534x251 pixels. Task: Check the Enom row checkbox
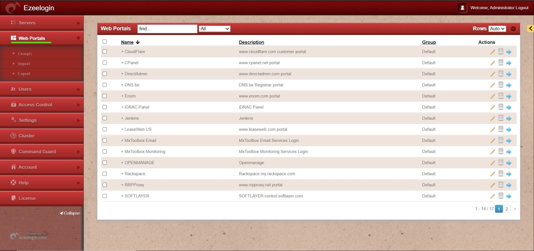(105, 96)
